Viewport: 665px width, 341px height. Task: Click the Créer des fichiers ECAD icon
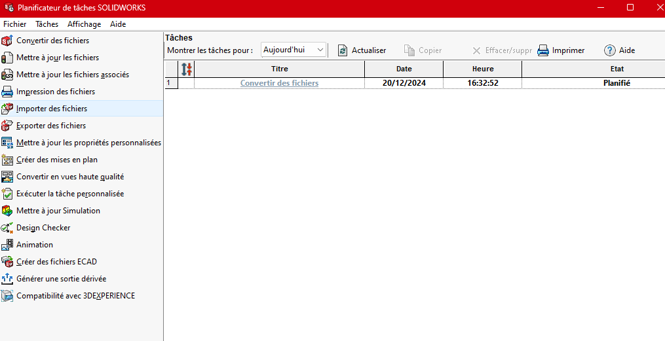click(x=7, y=262)
